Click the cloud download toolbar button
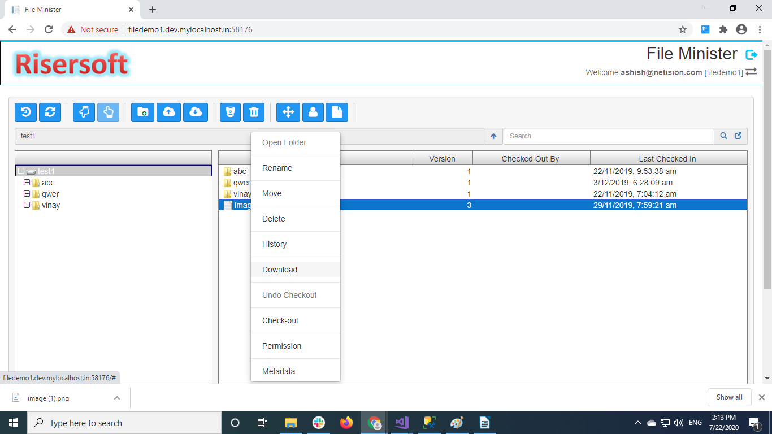This screenshot has width=772, height=434. 195,112
